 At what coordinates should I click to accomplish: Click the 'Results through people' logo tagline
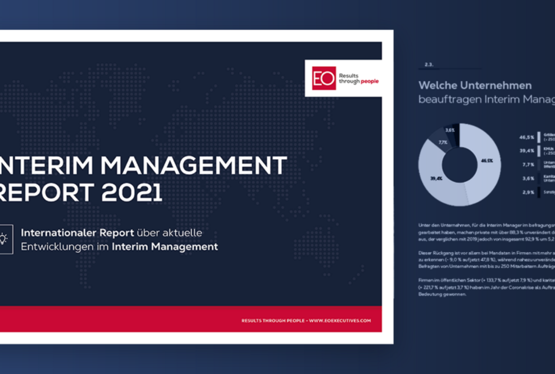click(358, 78)
